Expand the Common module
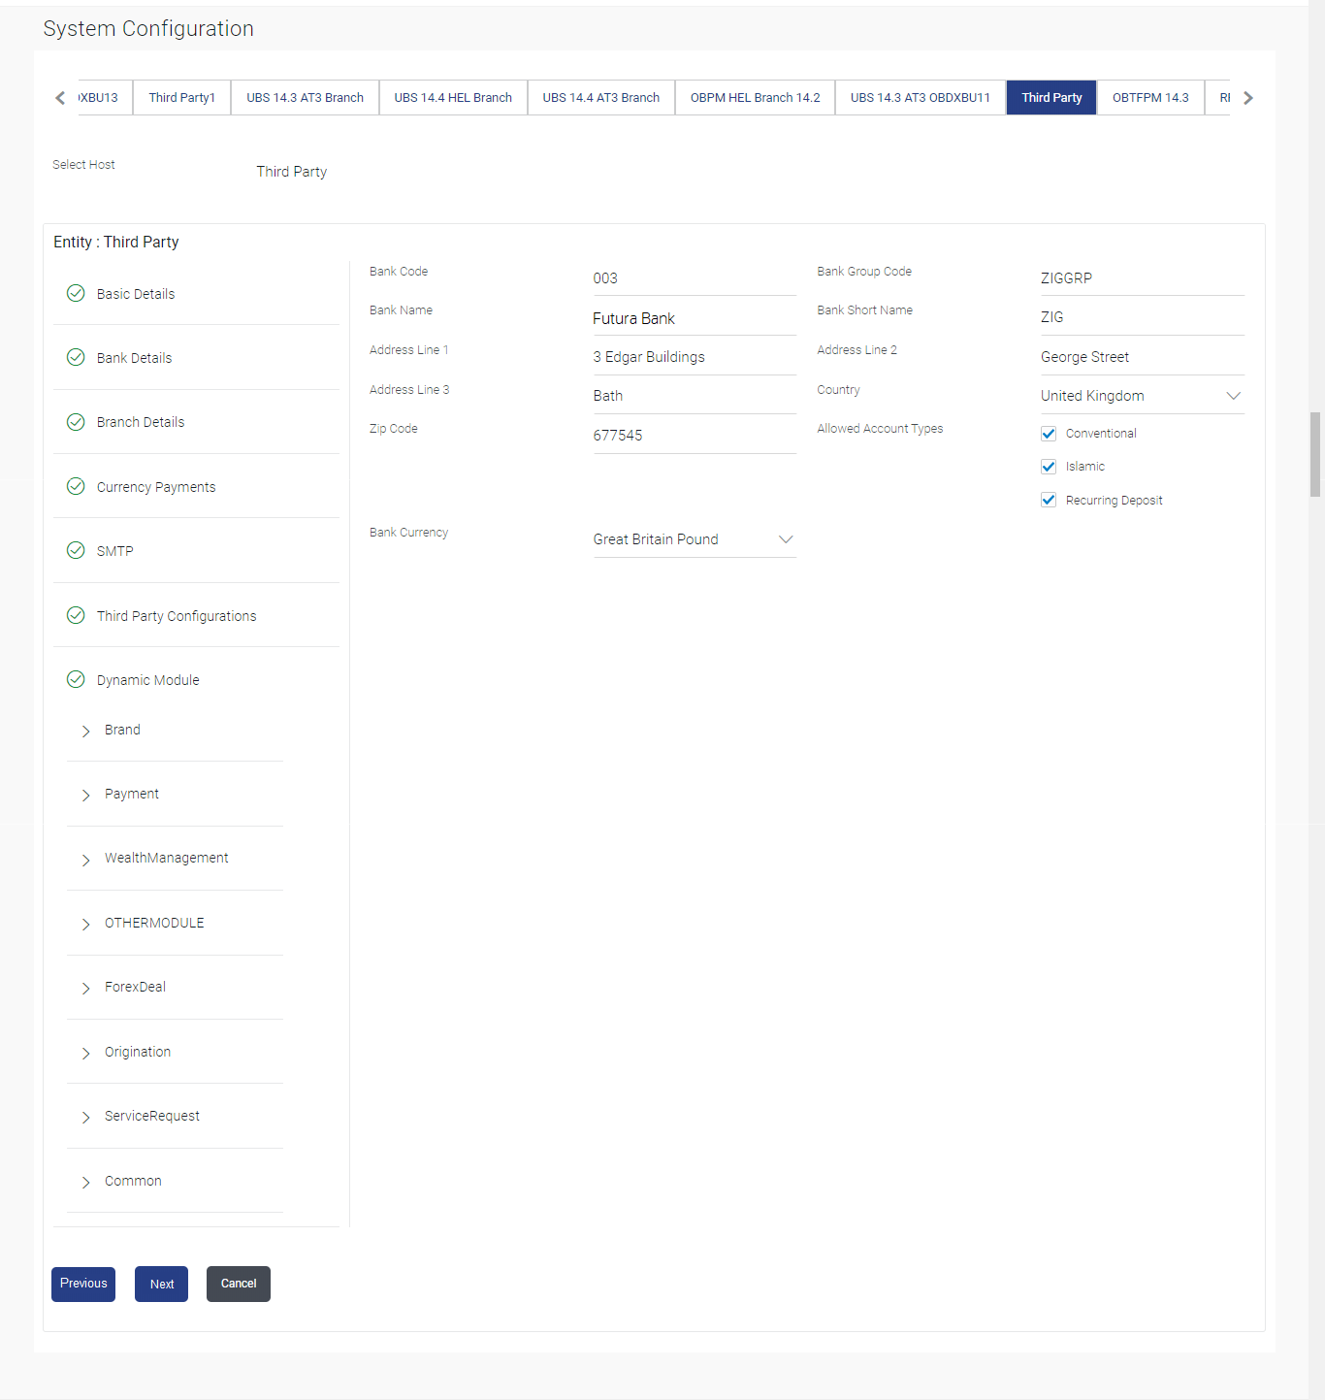The height and width of the screenshot is (1400, 1325). click(86, 1182)
